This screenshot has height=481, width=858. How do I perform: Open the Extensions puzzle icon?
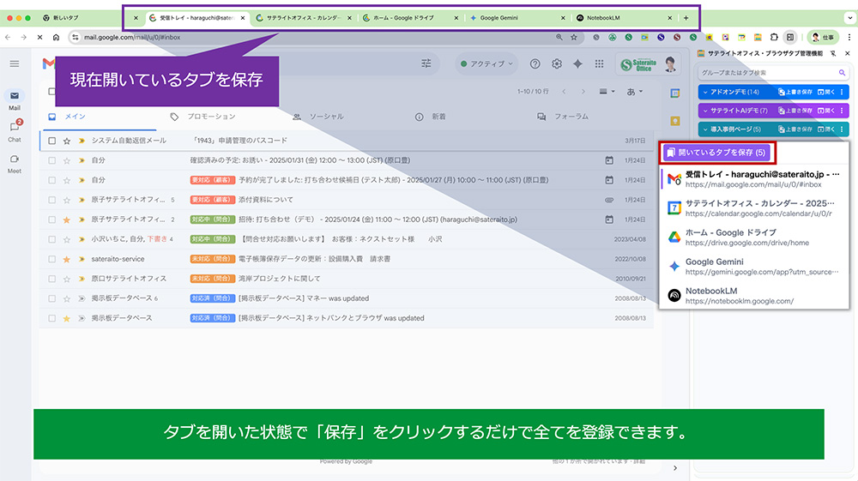click(x=774, y=37)
